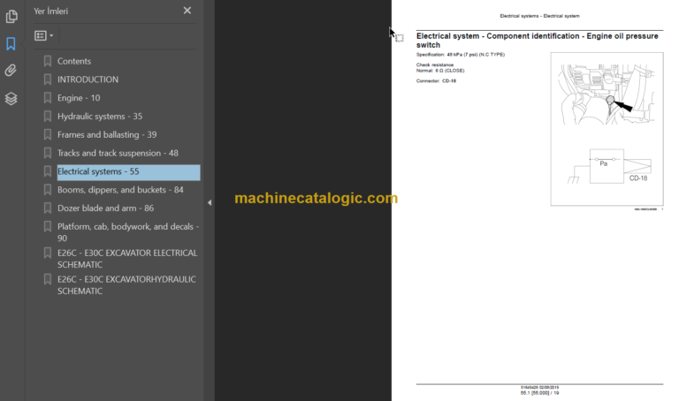
Task: Open Dozer blade and arm - 86 bookmark
Action: pos(106,208)
